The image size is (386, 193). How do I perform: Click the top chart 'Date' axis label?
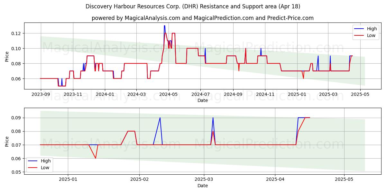pyautogui.click(x=203, y=100)
